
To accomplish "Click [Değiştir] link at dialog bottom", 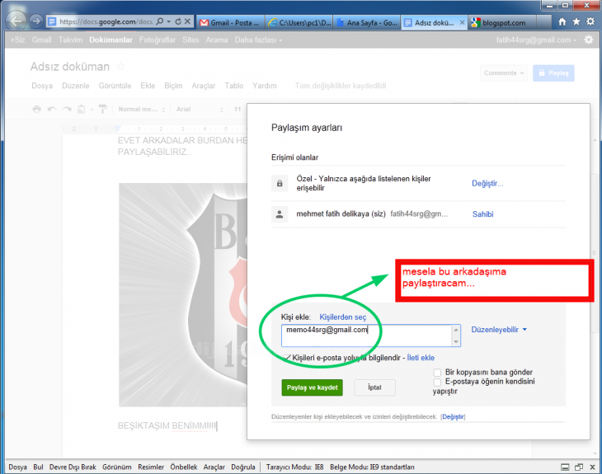I will click(453, 416).
